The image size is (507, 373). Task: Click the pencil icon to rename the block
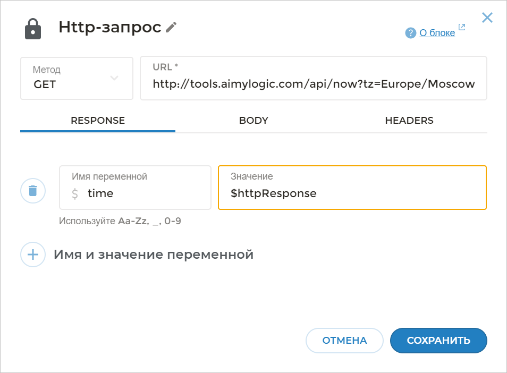click(170, 28)
